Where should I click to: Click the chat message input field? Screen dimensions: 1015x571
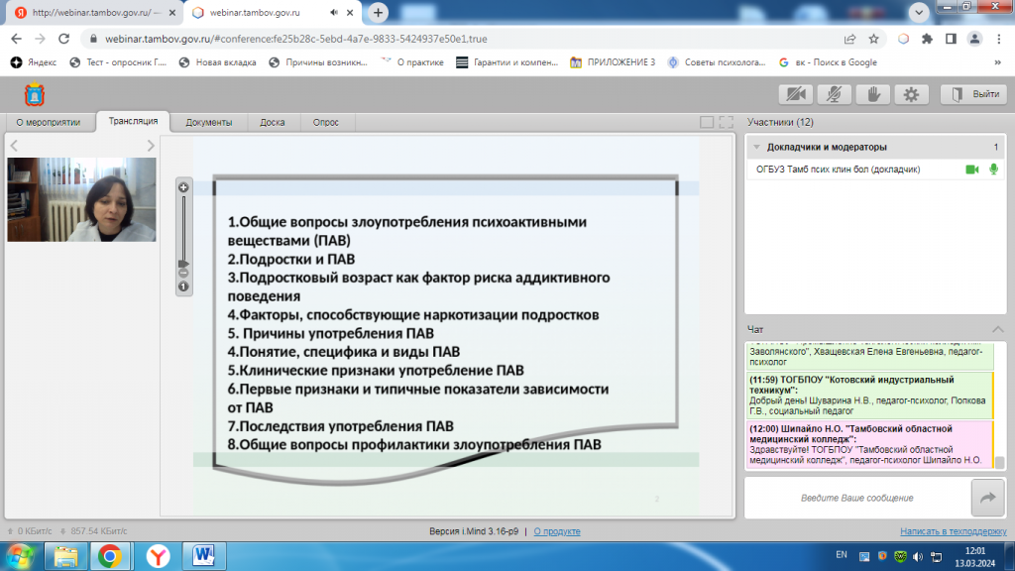coord(857,498)
